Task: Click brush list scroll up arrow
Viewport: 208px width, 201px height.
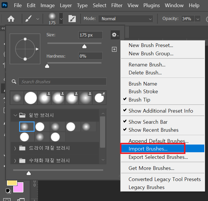Action: click(103, 113)
